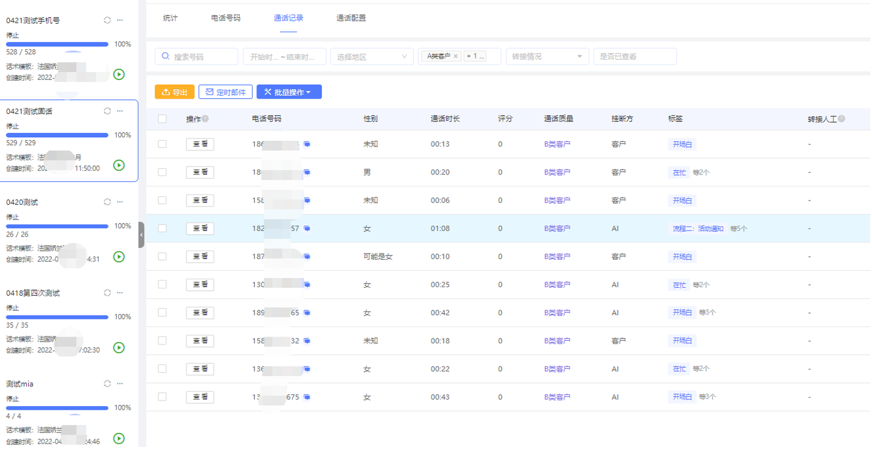
Task: Click the message icon in the 01:08 call row
Action: pyautogui.click(x=307, y=229)
